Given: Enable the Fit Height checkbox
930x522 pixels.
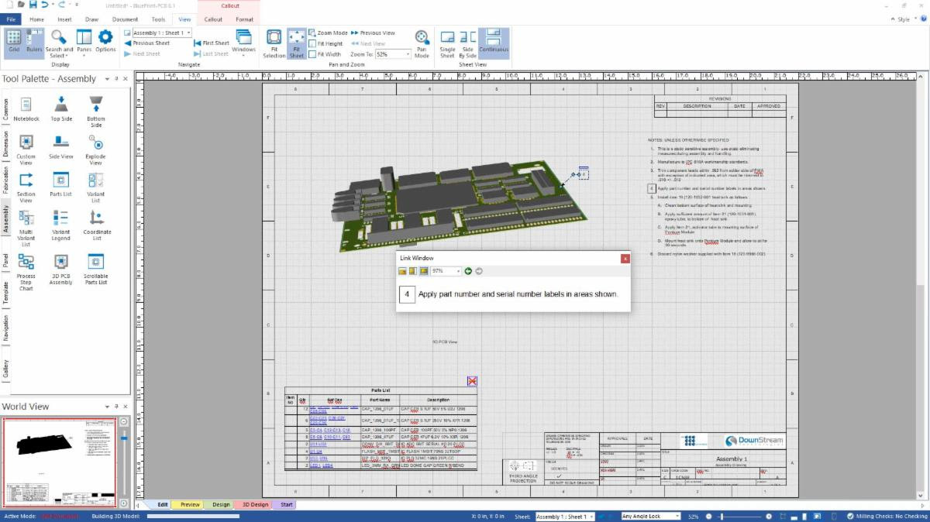Looking at the screenshot, I should [315, 43].
